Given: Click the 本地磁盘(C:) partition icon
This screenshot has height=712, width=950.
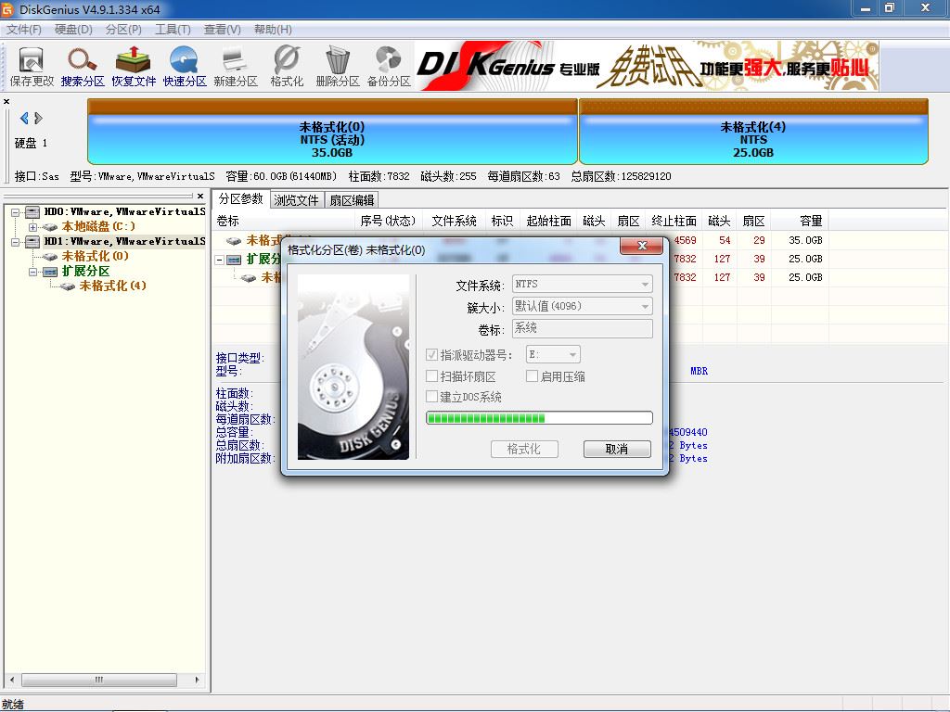Looking at the screenshot, I should [50, 227].
